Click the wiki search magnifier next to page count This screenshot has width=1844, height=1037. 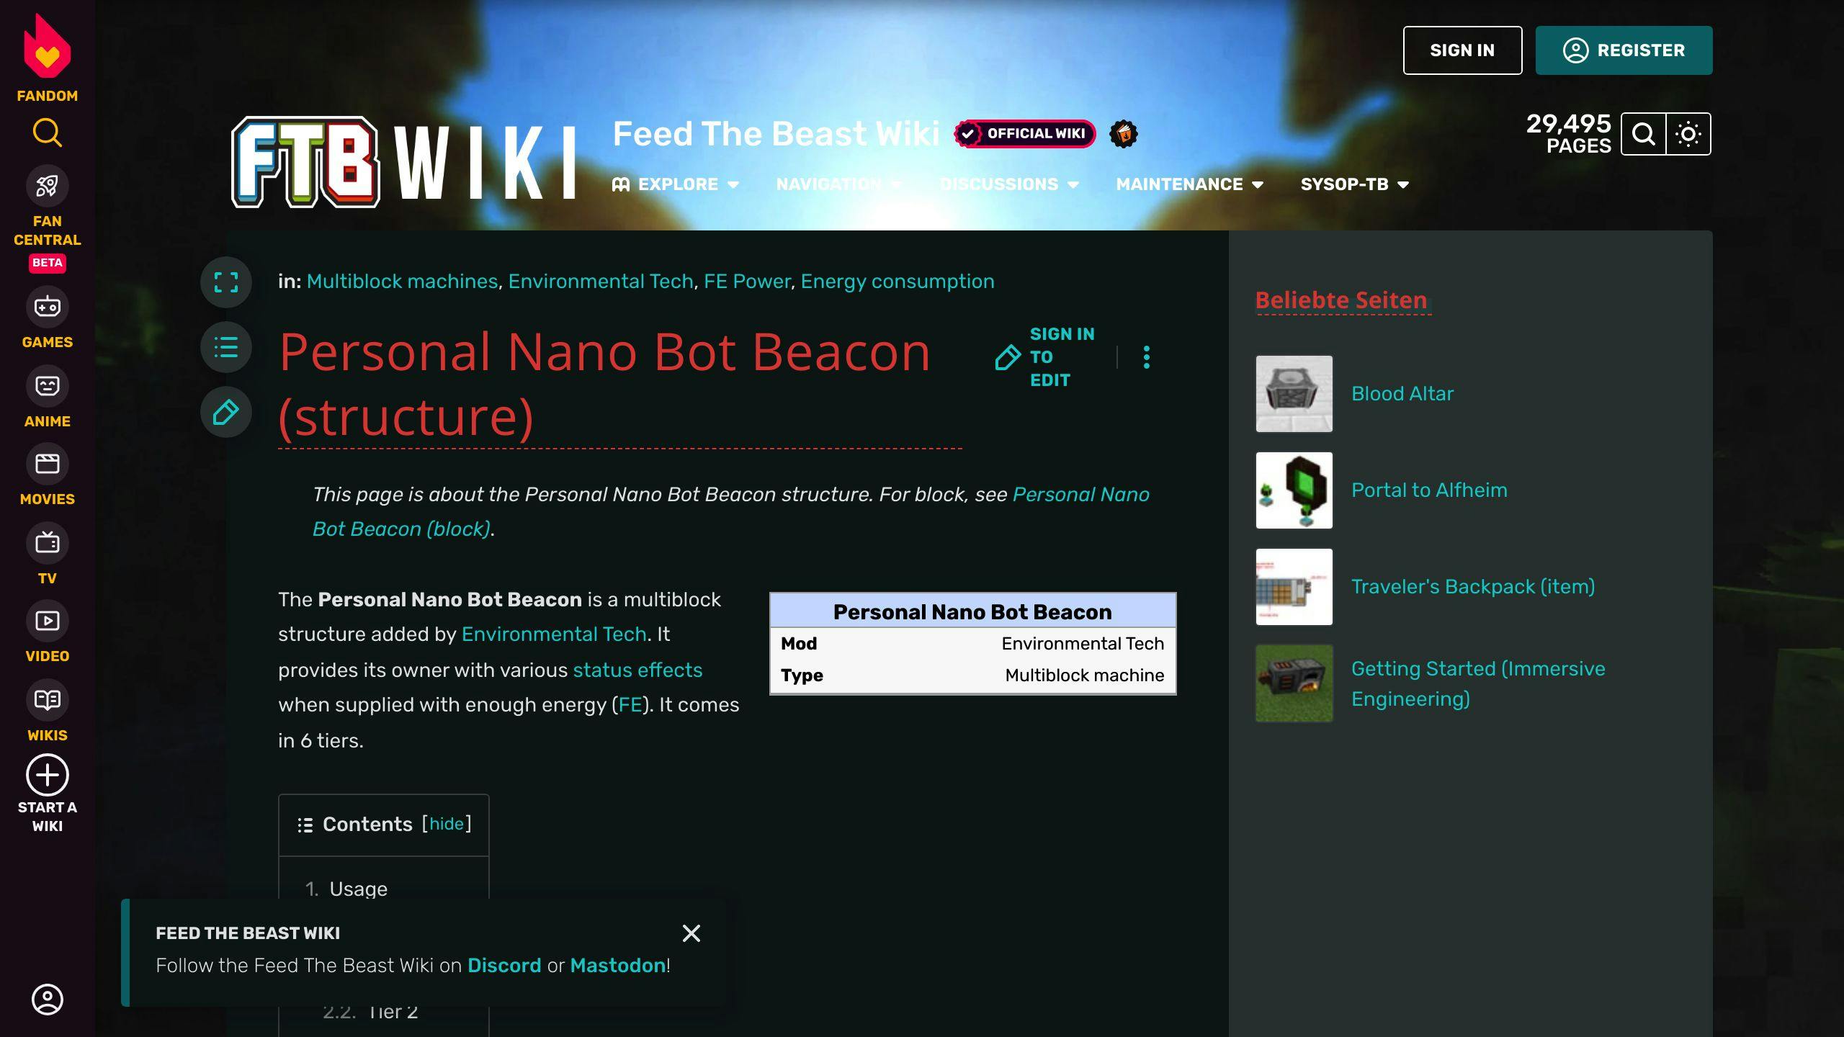click(x=1644, y=134)
